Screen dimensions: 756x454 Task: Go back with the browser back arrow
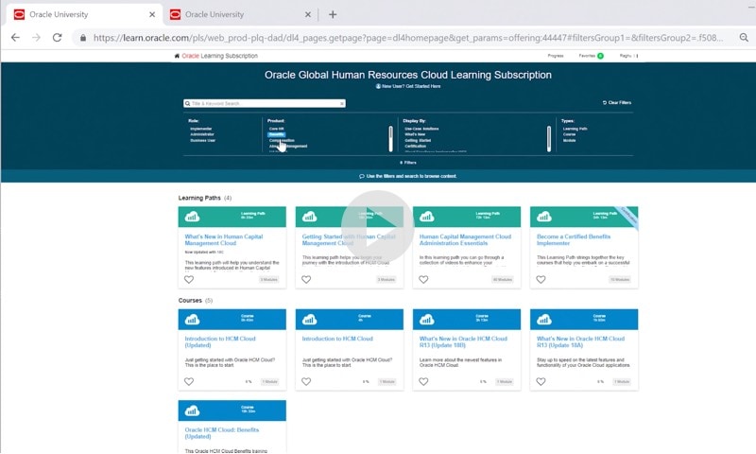point(15,38)
